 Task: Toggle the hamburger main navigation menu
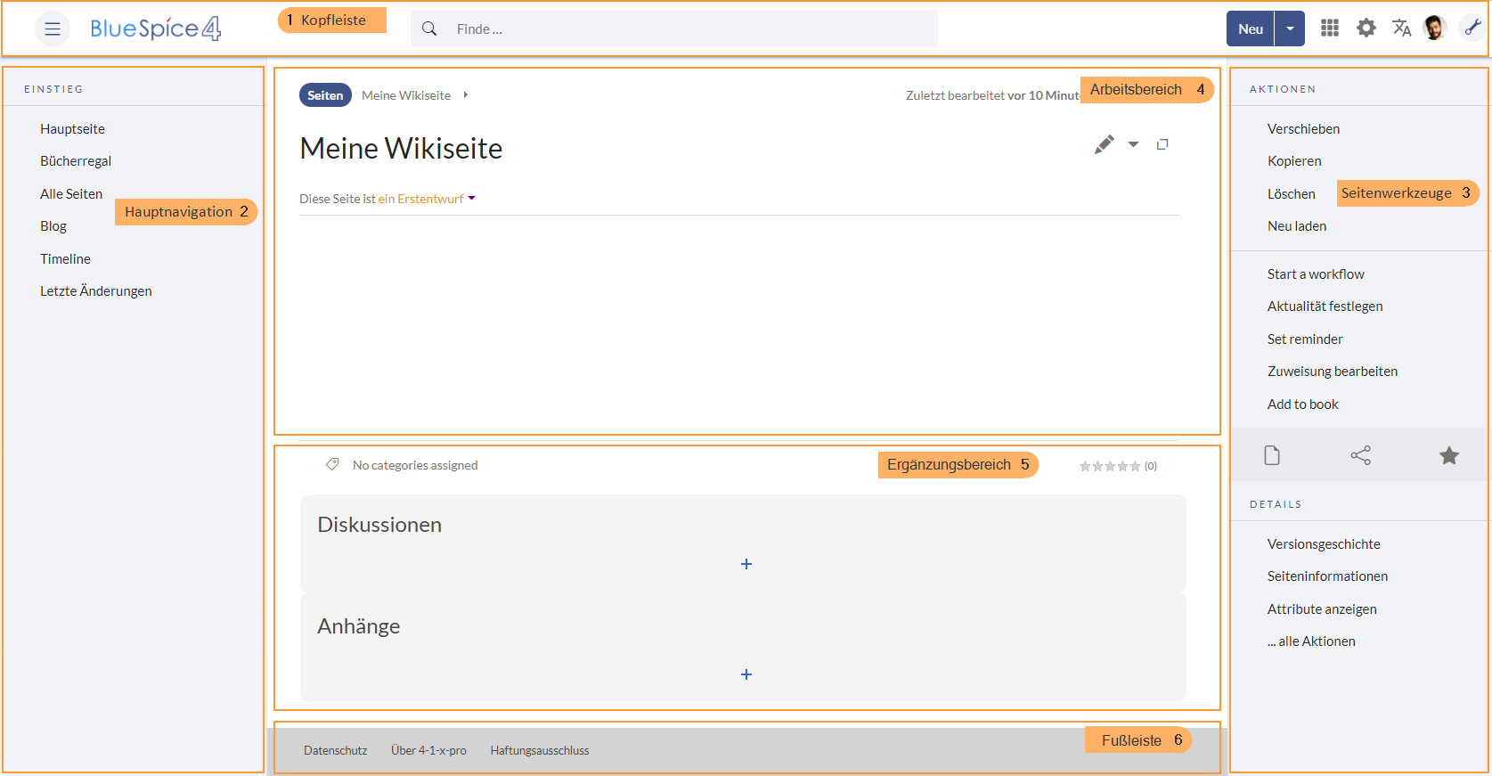point(53,29)
